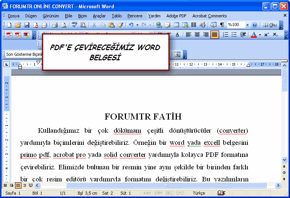Click Convert to PDF and Email icon

(18, 35)
